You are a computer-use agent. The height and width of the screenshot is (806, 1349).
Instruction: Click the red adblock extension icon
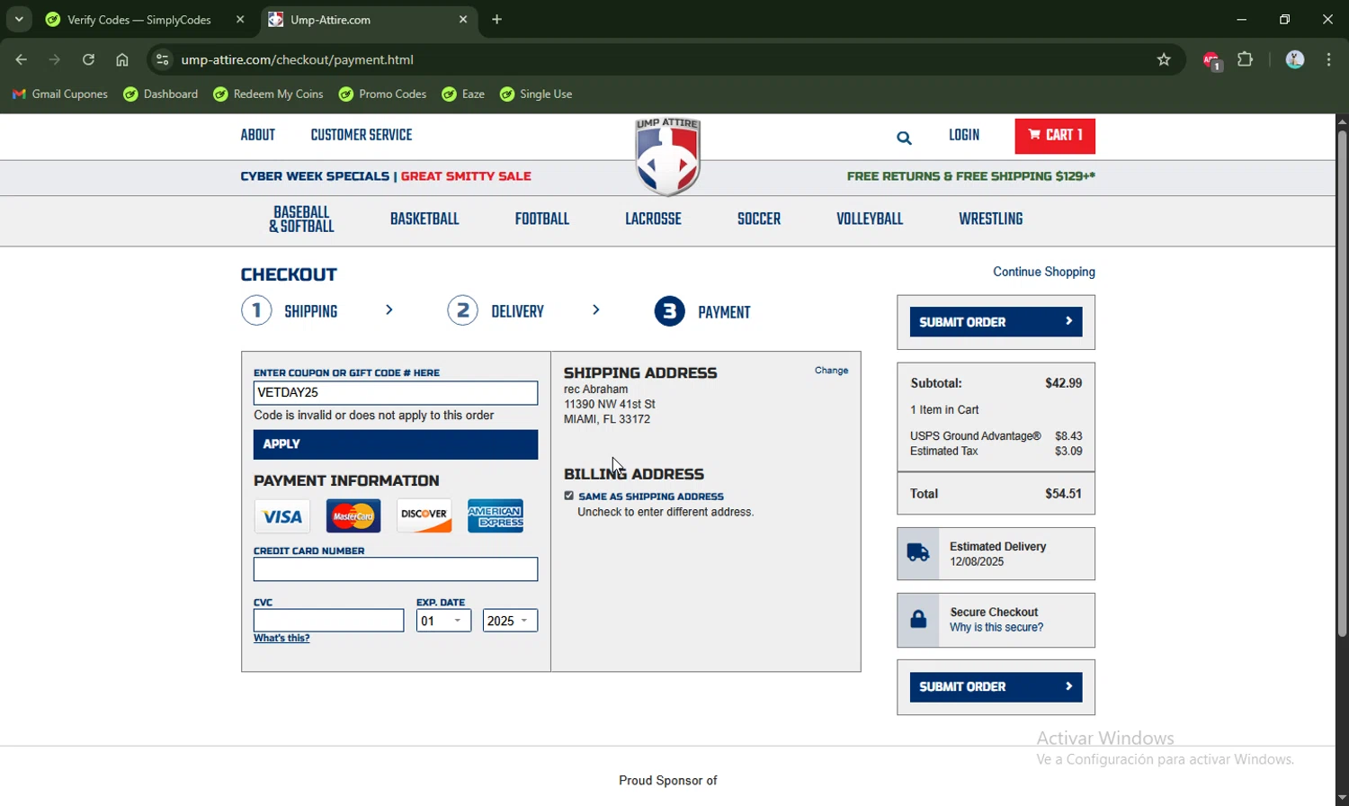click(x=1211, y=60)
